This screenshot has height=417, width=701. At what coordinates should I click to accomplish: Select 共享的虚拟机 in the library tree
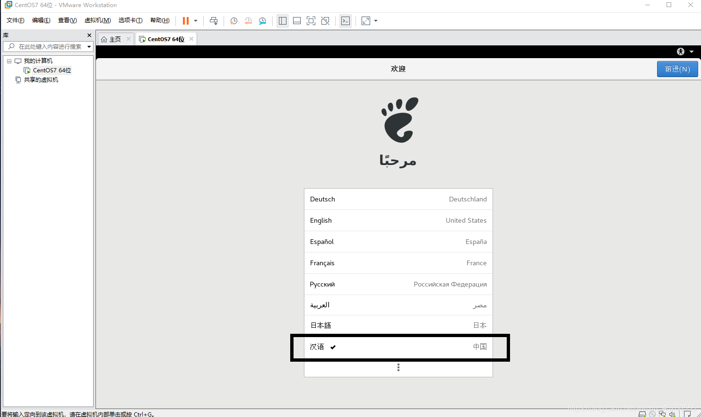41,80
